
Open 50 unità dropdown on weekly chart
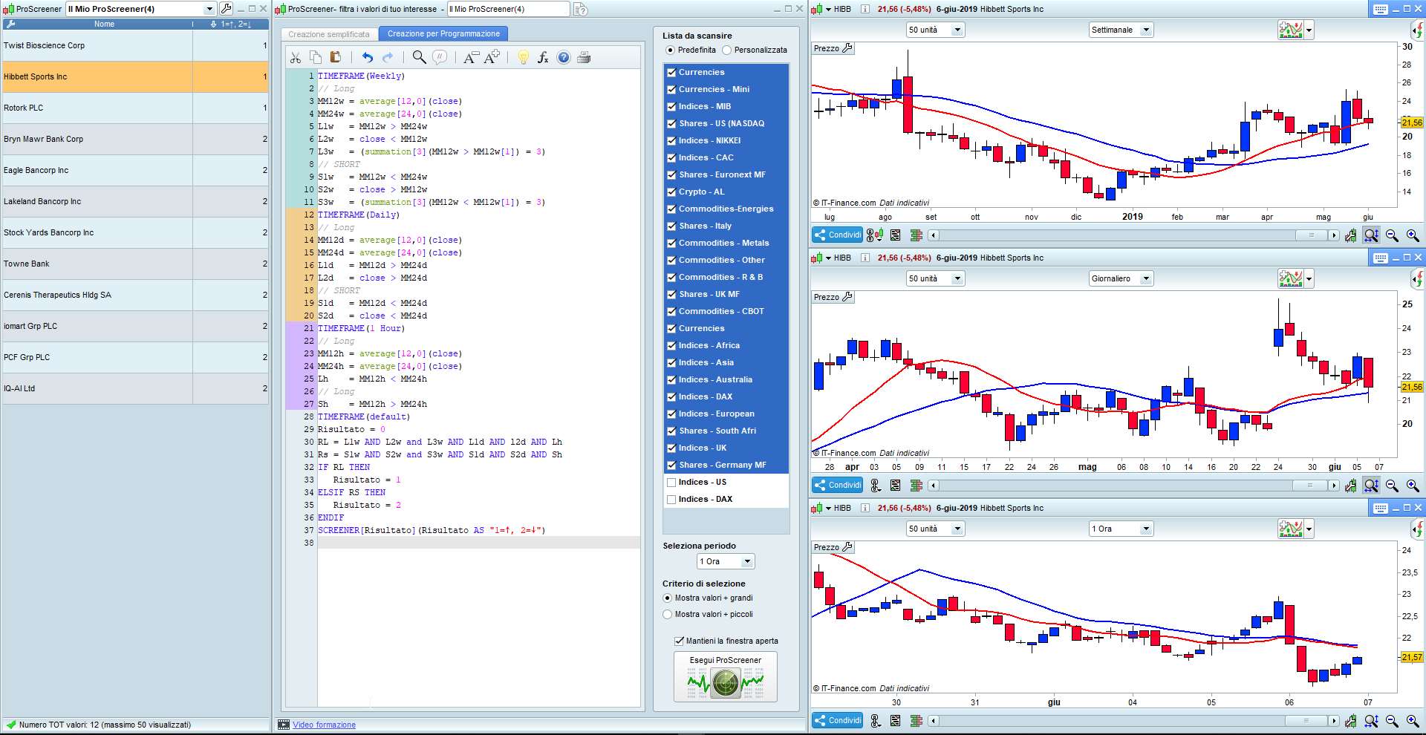point(935,30)
